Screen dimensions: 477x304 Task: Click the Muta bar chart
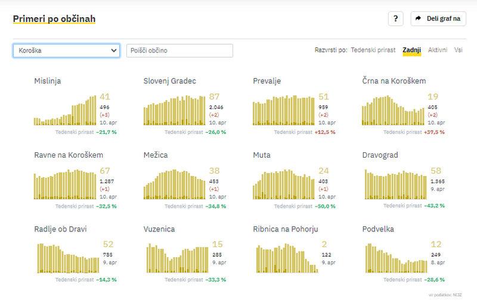point(284,184)
